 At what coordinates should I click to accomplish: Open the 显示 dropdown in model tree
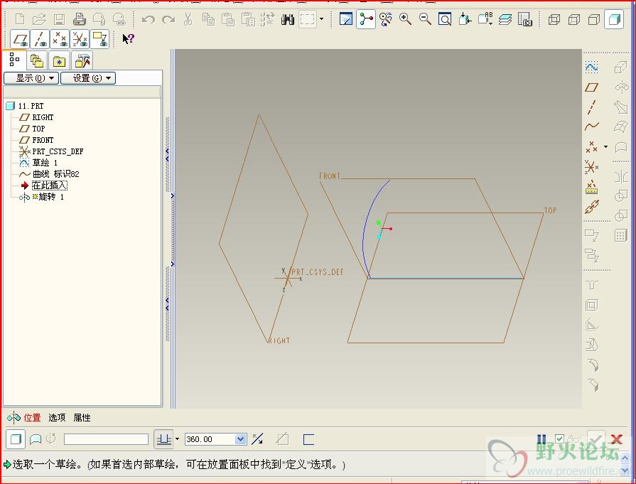pyautogui.click(x=31, y=78)
